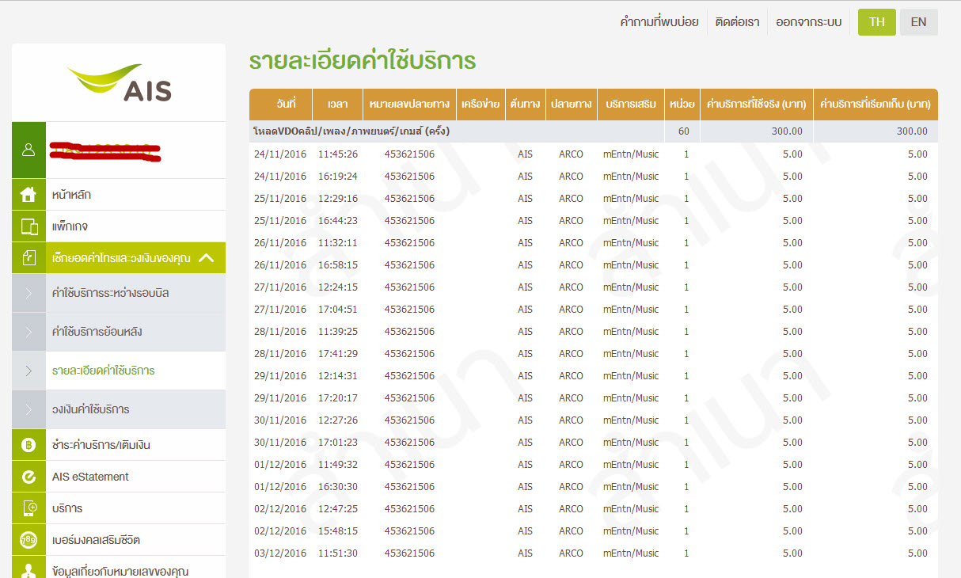This screenshot has width=961, height=578.
Task: Open หน้าหลัก menu item
Action: pyautogui.click(x=119, y=195)
